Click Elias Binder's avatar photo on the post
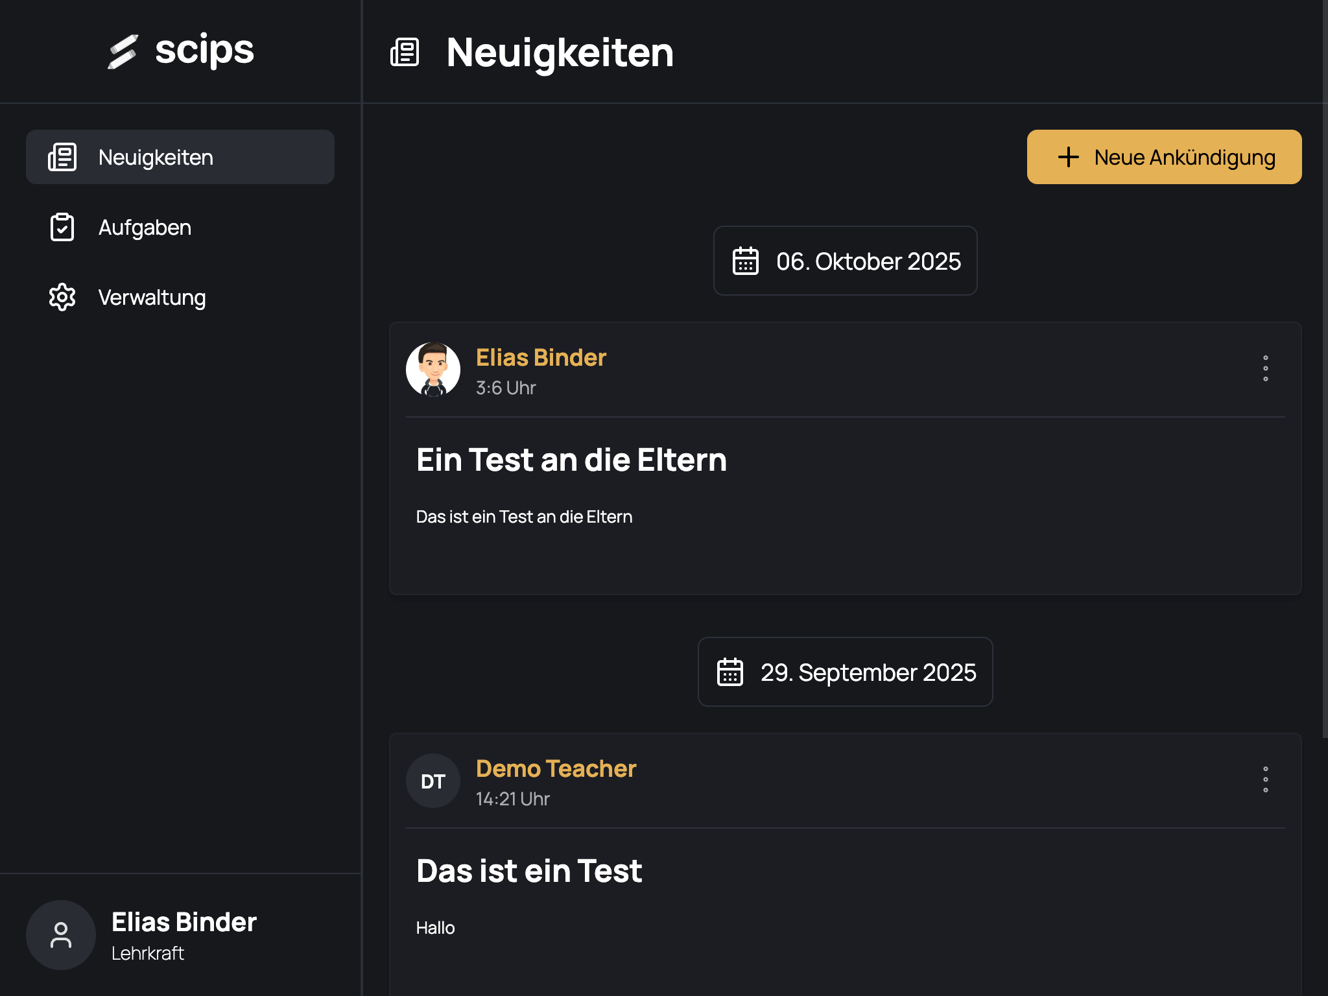1328x996 pixels. point(433,370)
